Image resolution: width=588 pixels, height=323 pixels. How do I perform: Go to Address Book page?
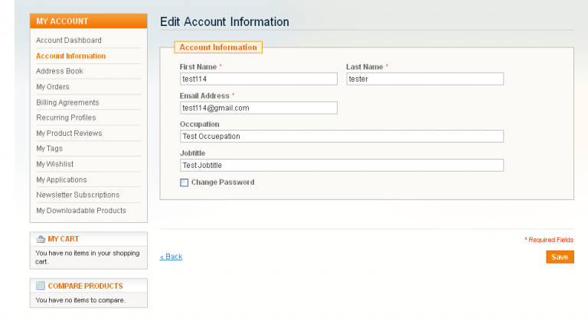60,71
